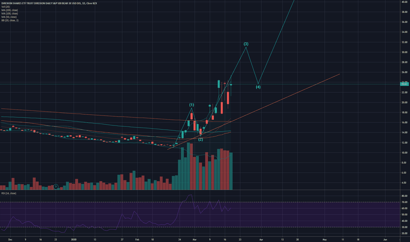The height and width of the screenshot is (242, 410).
Task: Click the Apr label on time axis
Action: pos(261,239)
